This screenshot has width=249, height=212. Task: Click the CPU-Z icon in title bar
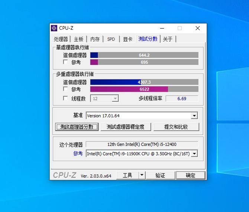pos(54,28)
